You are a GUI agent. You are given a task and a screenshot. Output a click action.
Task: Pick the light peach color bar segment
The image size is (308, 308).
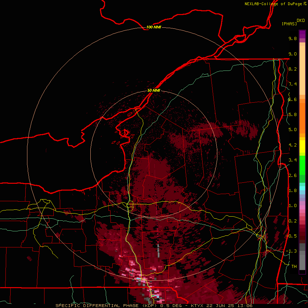[x=302, y=71]
